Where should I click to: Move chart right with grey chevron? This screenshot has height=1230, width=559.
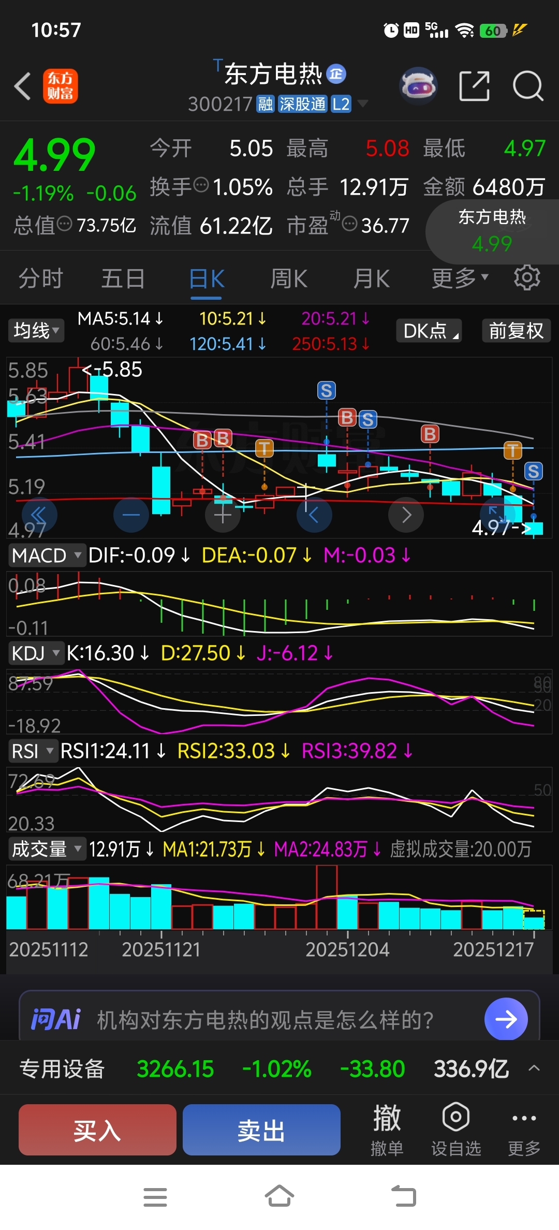tap(406, 515)
